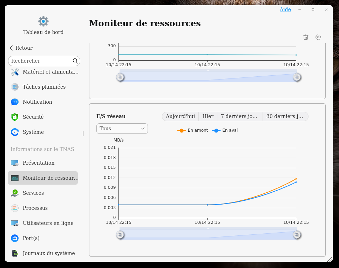
Task: Expand the Tous network interface dropdown
Action: 122,129
